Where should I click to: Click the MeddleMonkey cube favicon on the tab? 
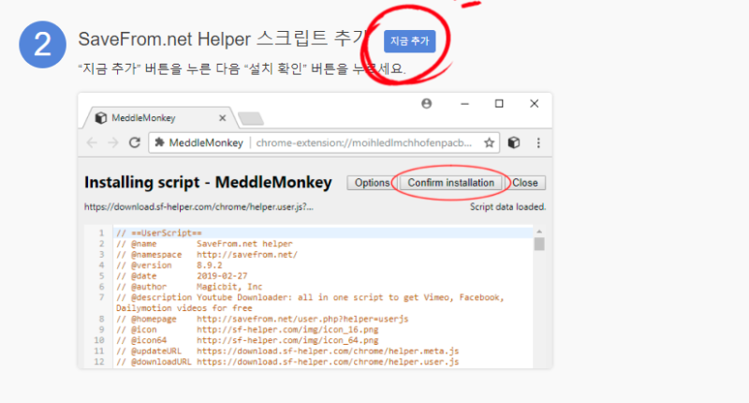point(101,117)
